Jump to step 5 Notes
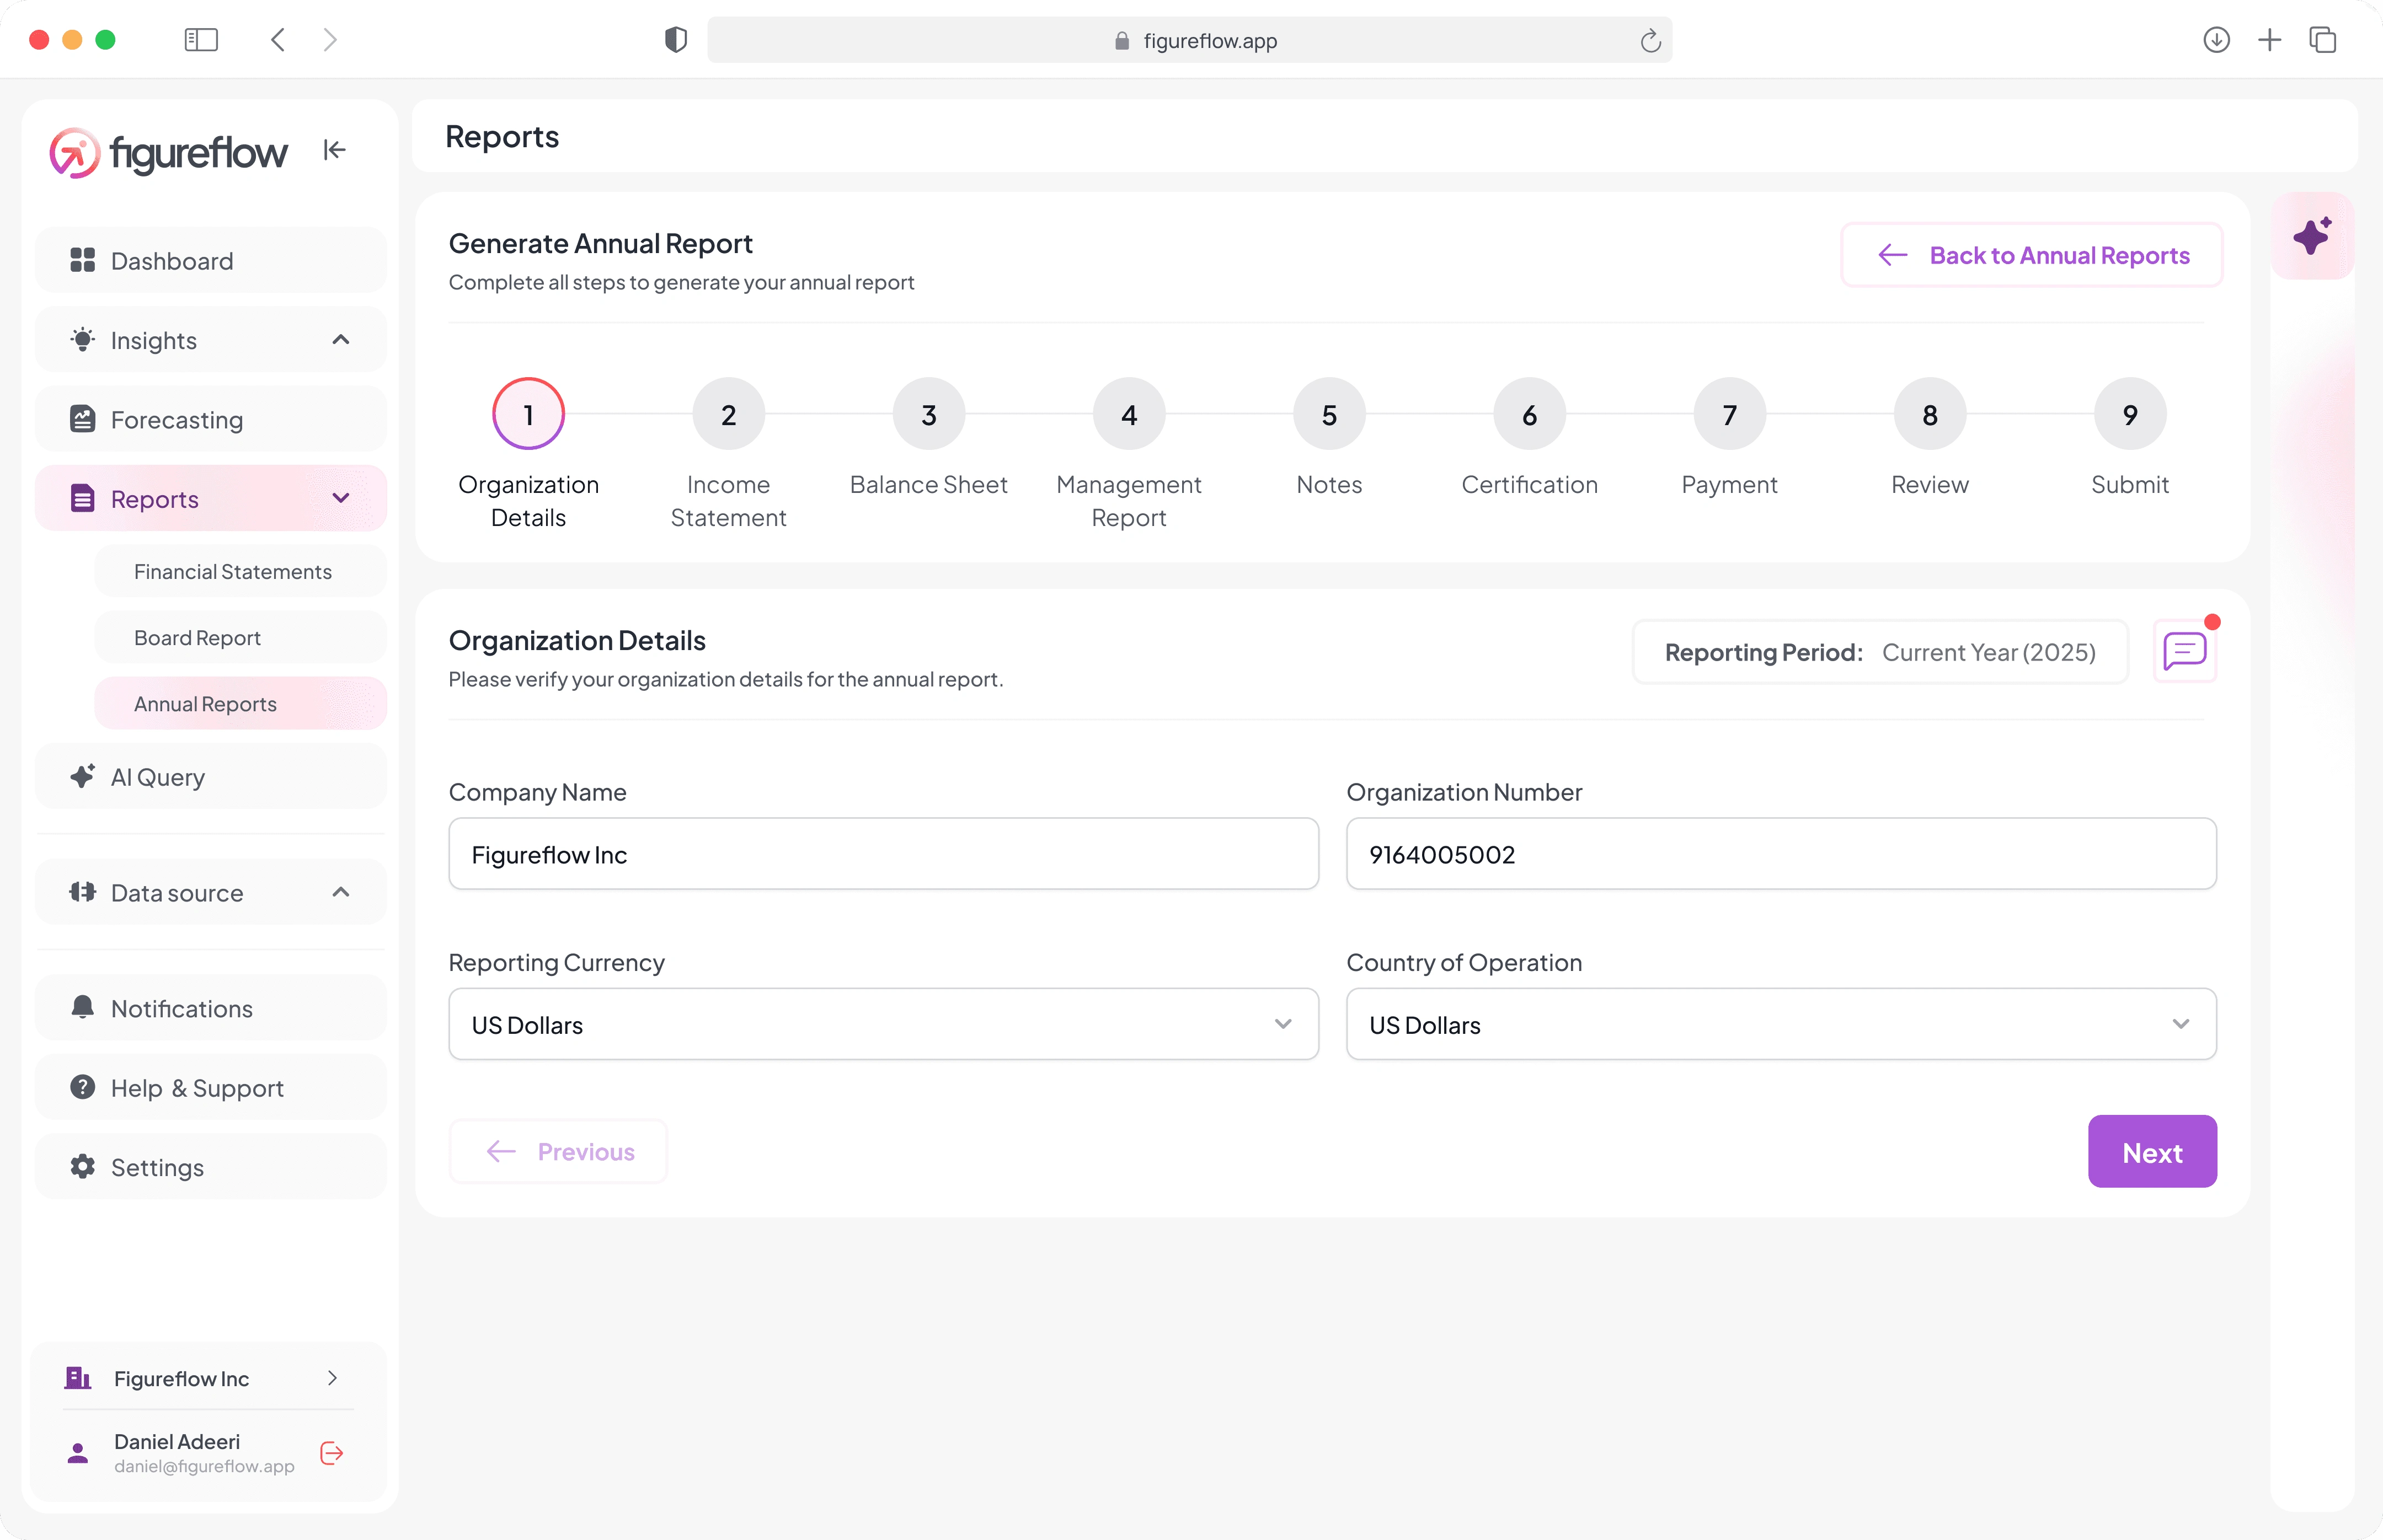The width and height of the screenshot is (2383, 1540). pos(1329,414)
